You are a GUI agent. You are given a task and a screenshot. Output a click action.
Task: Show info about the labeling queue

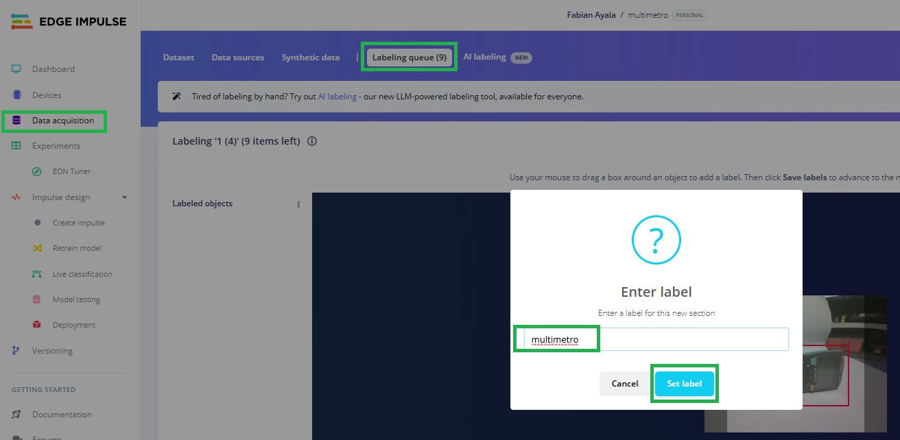click(312, 141)
